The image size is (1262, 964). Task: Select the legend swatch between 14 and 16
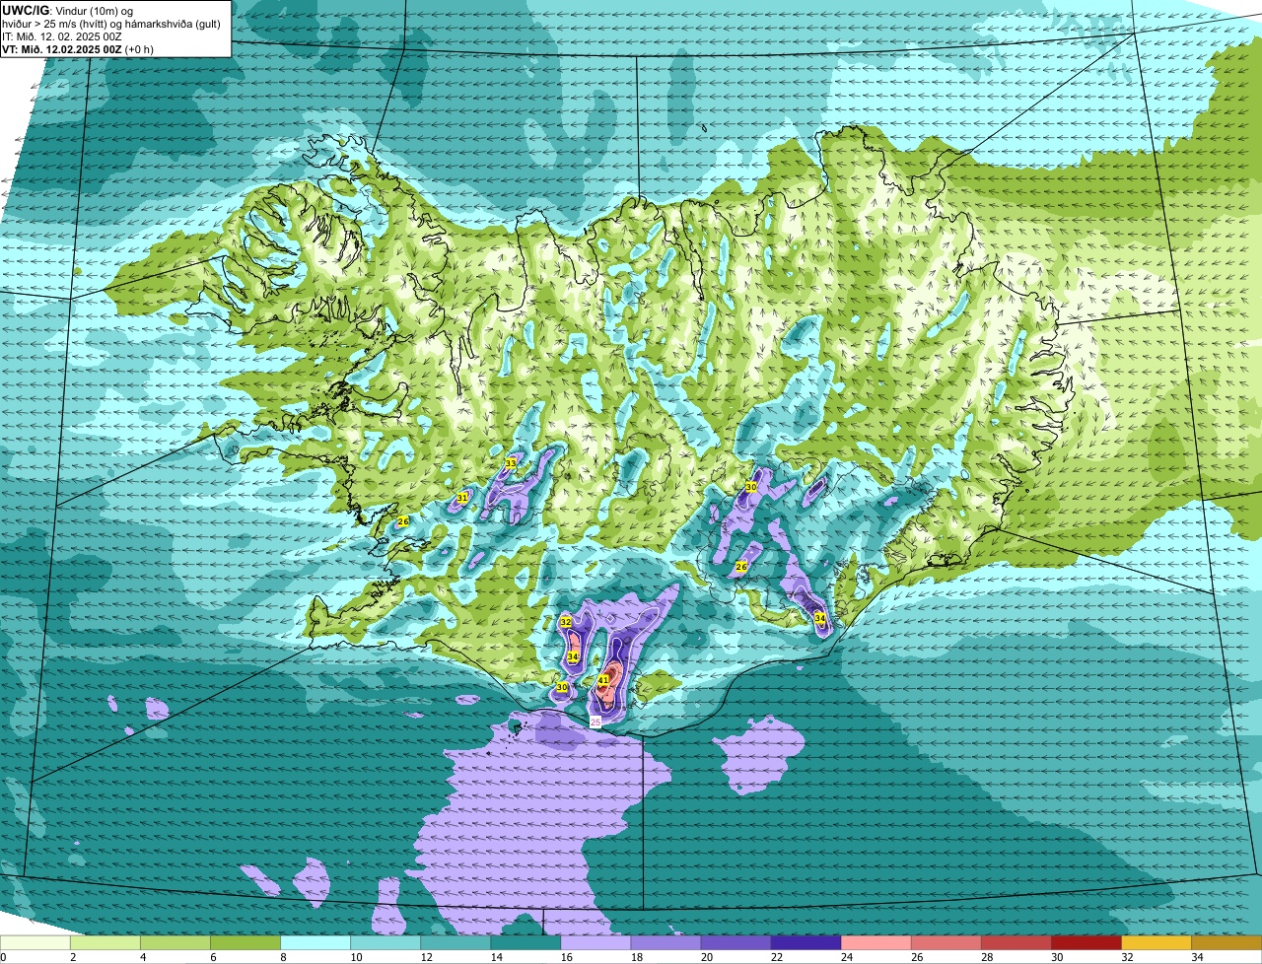pos(526,943)
